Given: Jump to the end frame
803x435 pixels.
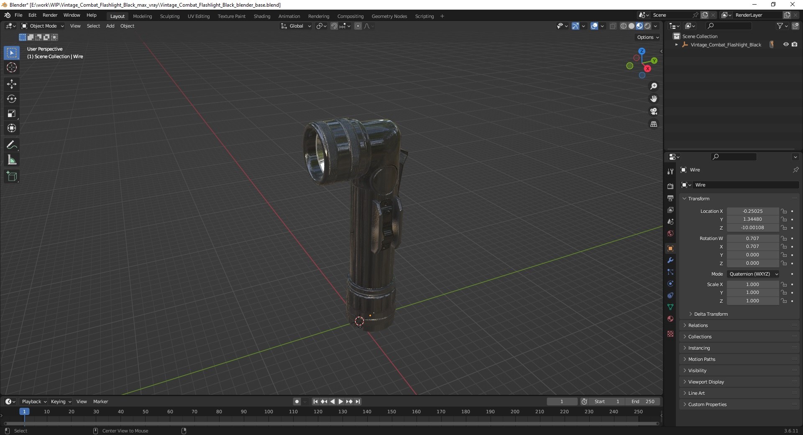Looking at the screenshot, I should point(358,402).
